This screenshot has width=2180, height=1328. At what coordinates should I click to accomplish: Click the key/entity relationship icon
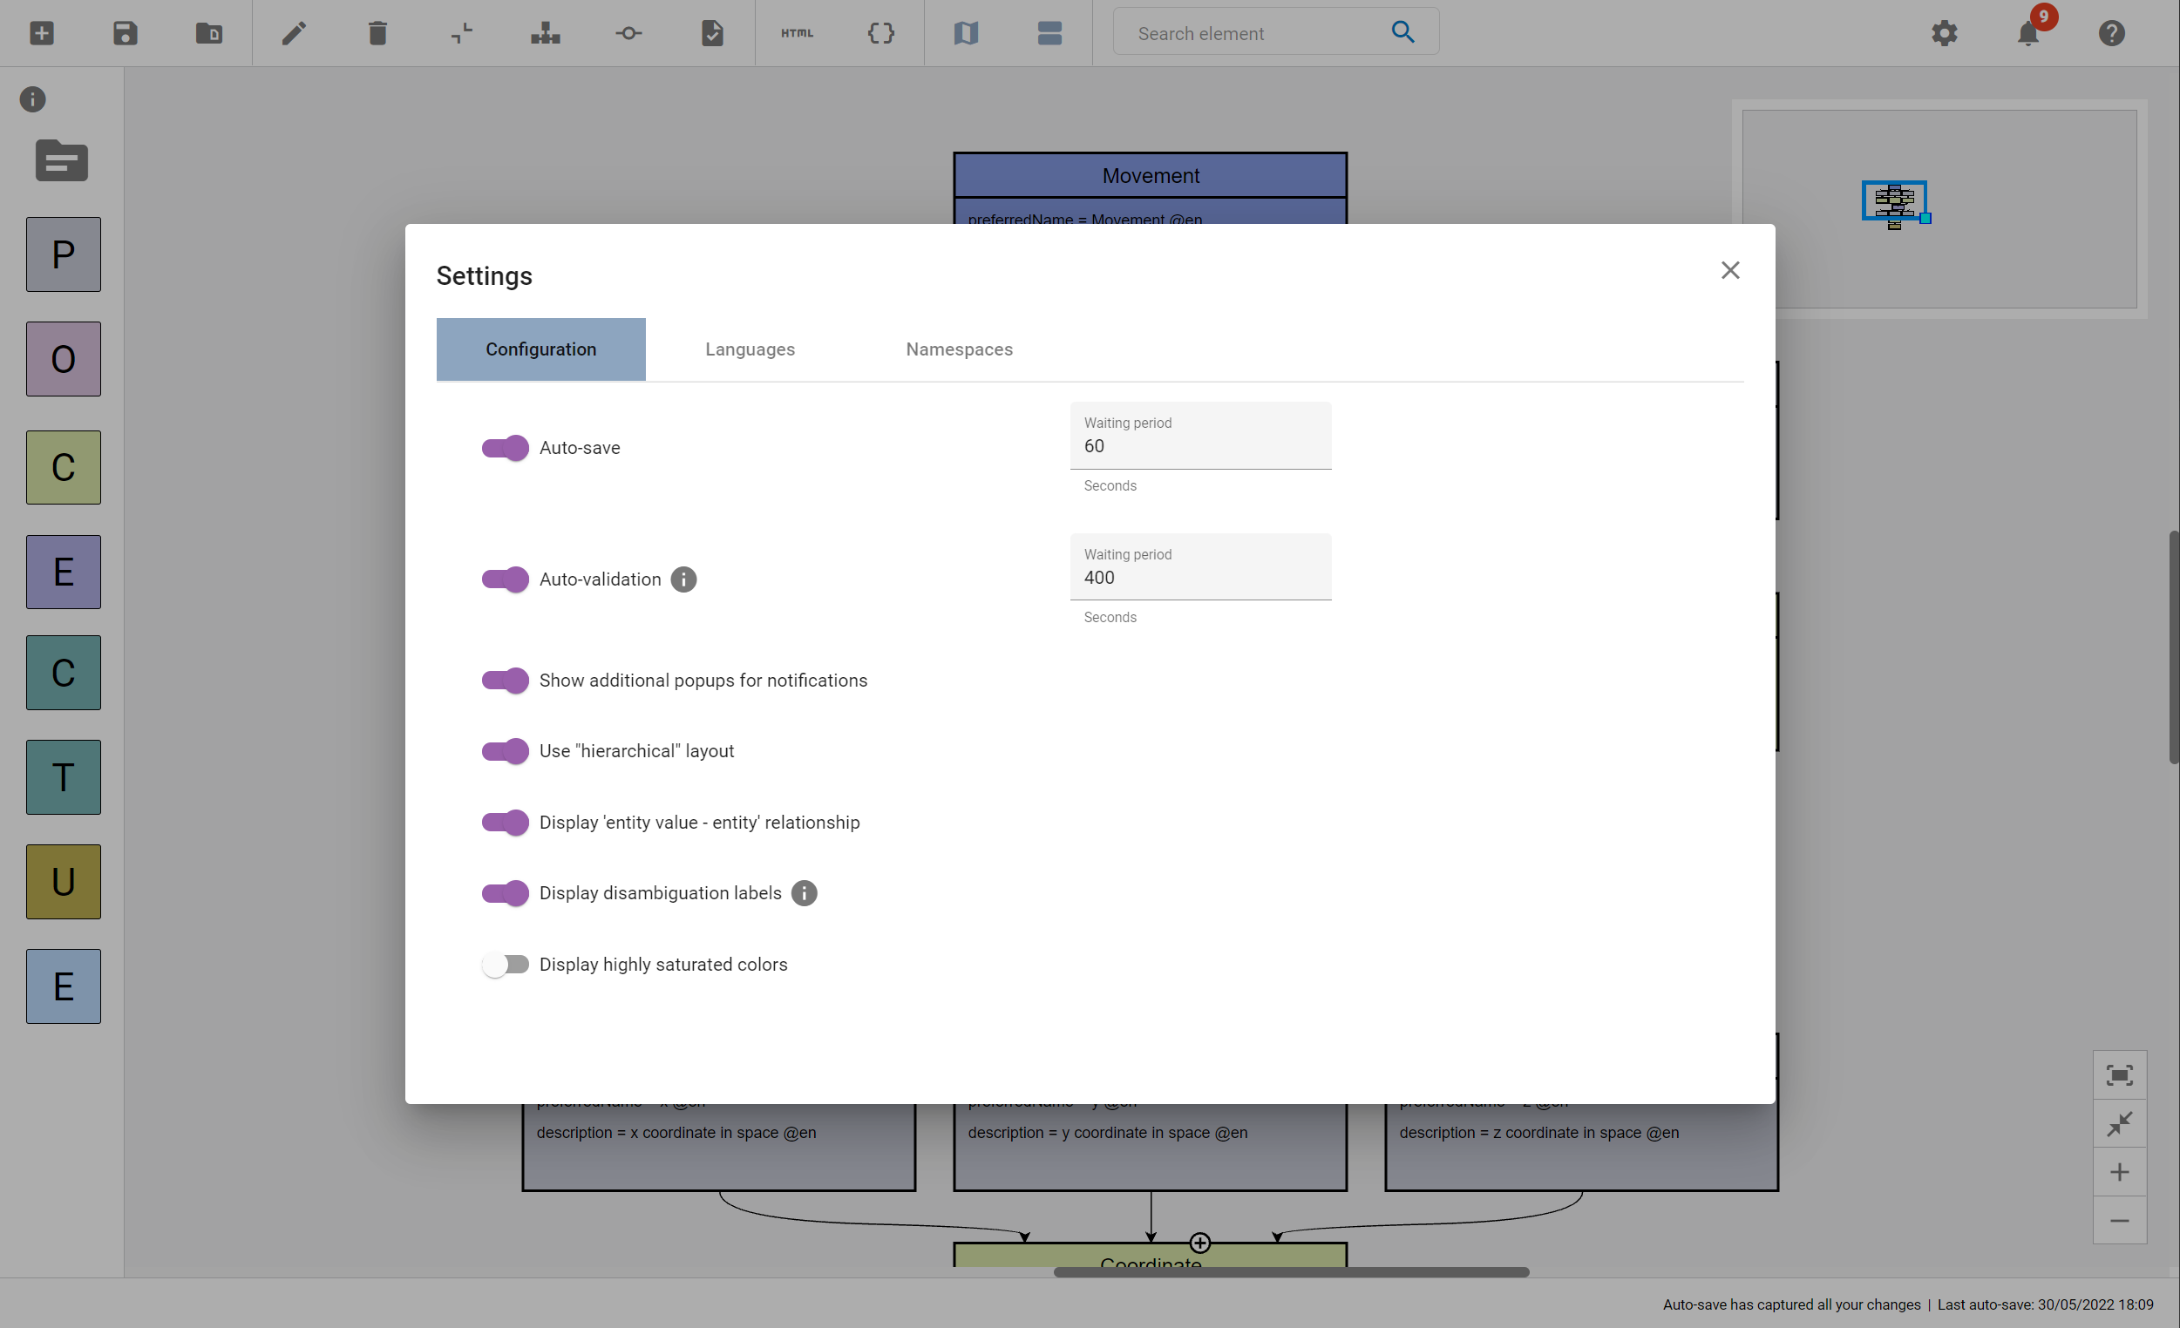point(629,33)
